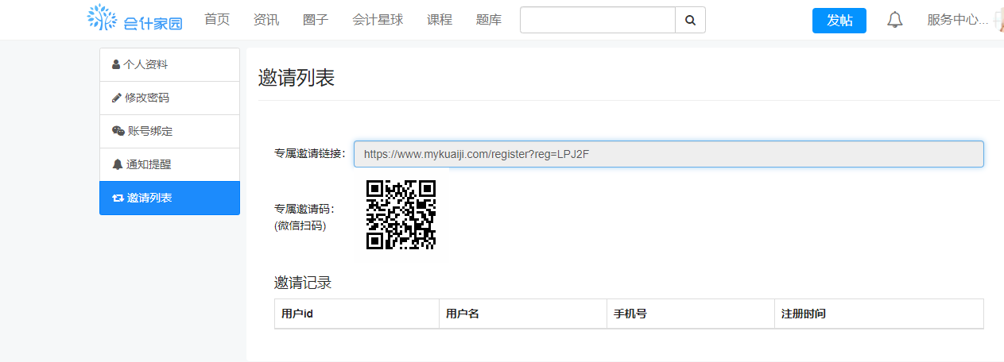The height and width of the screenshot is (362, 1004).
Task: Select 邀请列表 sidebar item
Action: (169, 198)
